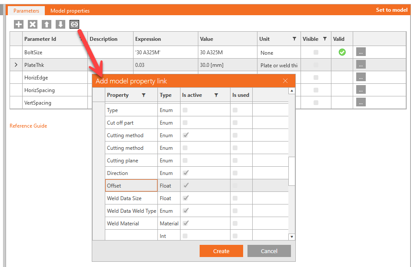411x267 pixels.
Task: Click the HorizSpacing parameter Id cell
Action: [55, 90]
